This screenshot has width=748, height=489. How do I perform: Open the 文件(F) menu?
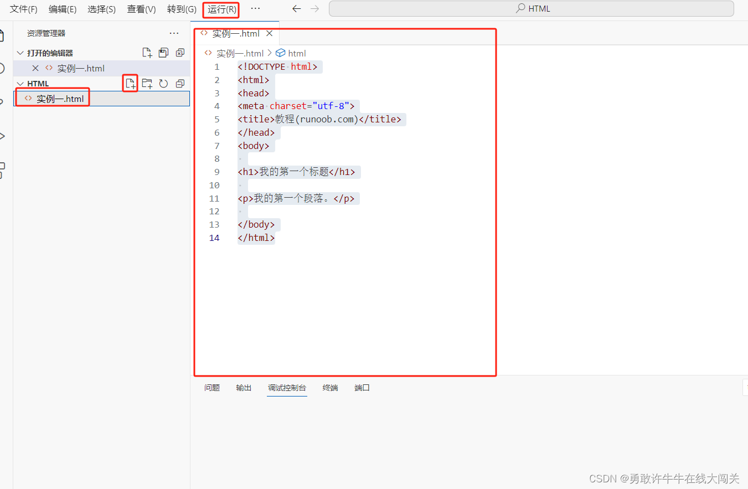(x=24, y=9)
